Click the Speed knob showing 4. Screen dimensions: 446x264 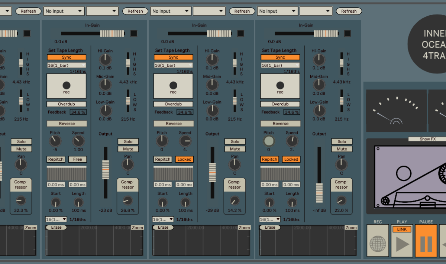coord(185,141)
